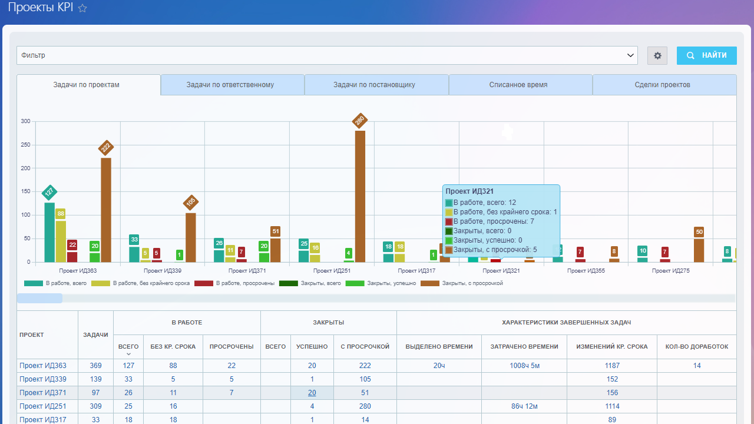The width and height of the screenshot is (754, 424).
Task: Click the 127 diamond marker on chart
Action: pyautogui.click(x=49, y=192)
